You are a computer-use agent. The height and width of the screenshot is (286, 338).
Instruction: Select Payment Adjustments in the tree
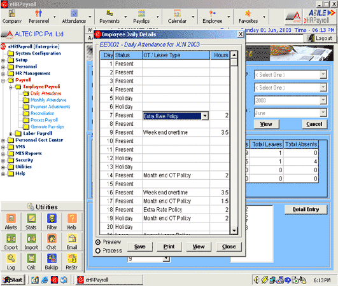(50, 107)
